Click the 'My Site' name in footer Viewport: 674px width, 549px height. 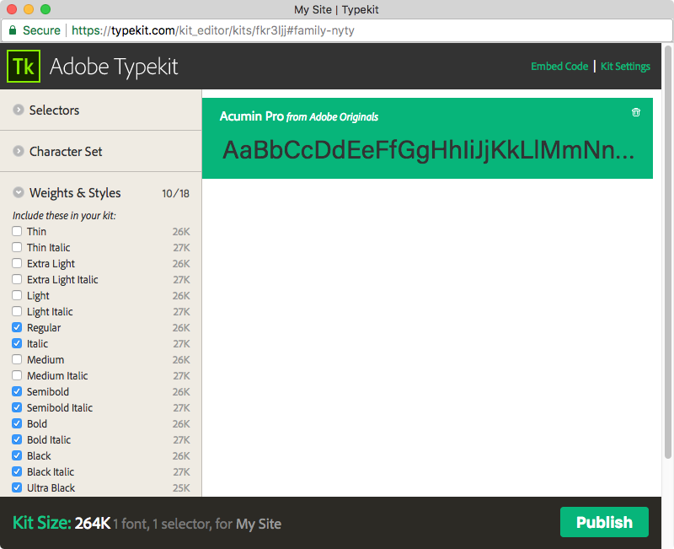[259, 524]
